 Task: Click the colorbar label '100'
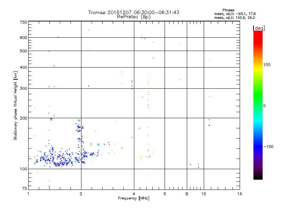coord(267,65)
